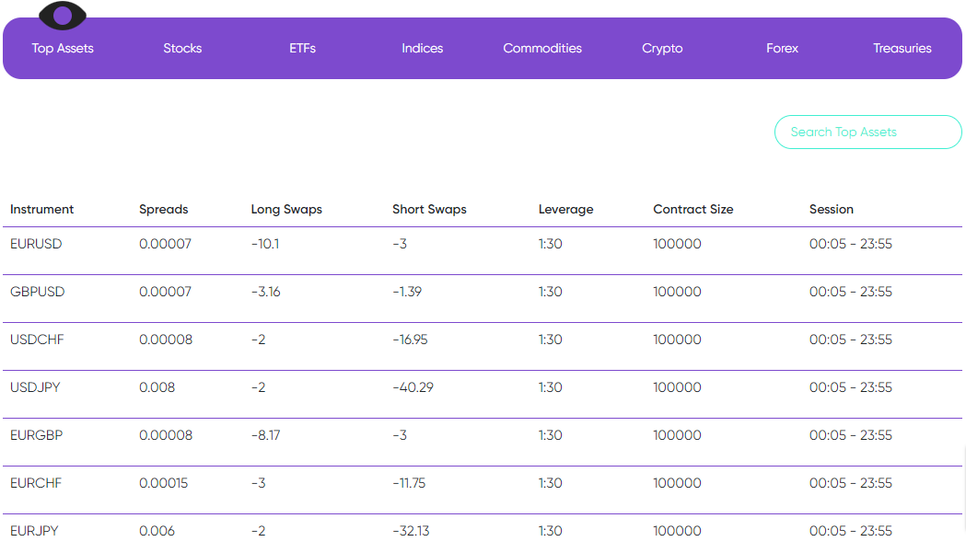Screen dimensions: 966x553
Task: Click the EURGBP contract size 100000
Action: (x=677, y=435)
